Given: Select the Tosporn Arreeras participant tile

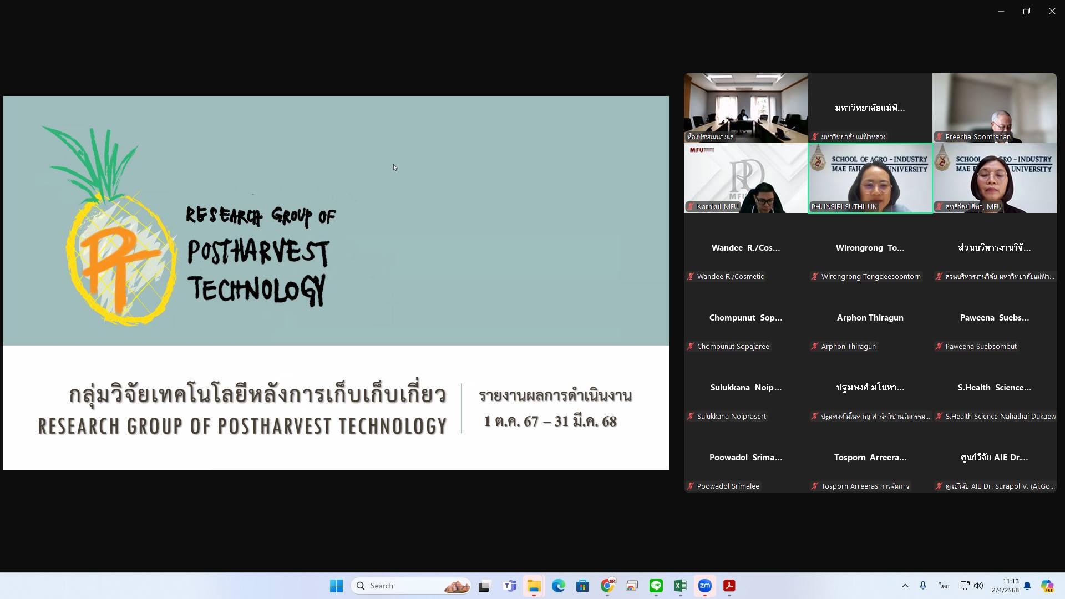Looking at the screenshot, I should point(870,458).
